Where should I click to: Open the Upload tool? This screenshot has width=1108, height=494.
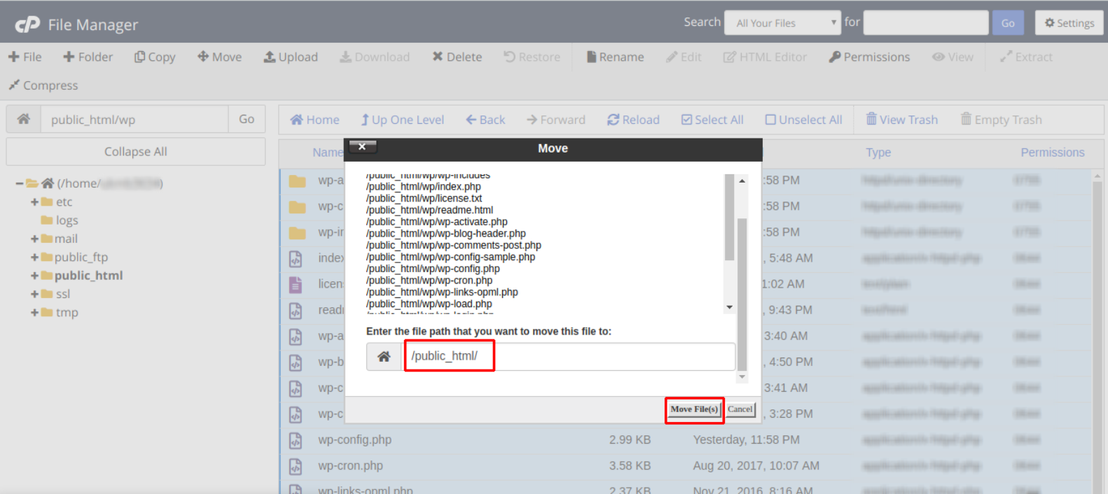pos(291,57)
